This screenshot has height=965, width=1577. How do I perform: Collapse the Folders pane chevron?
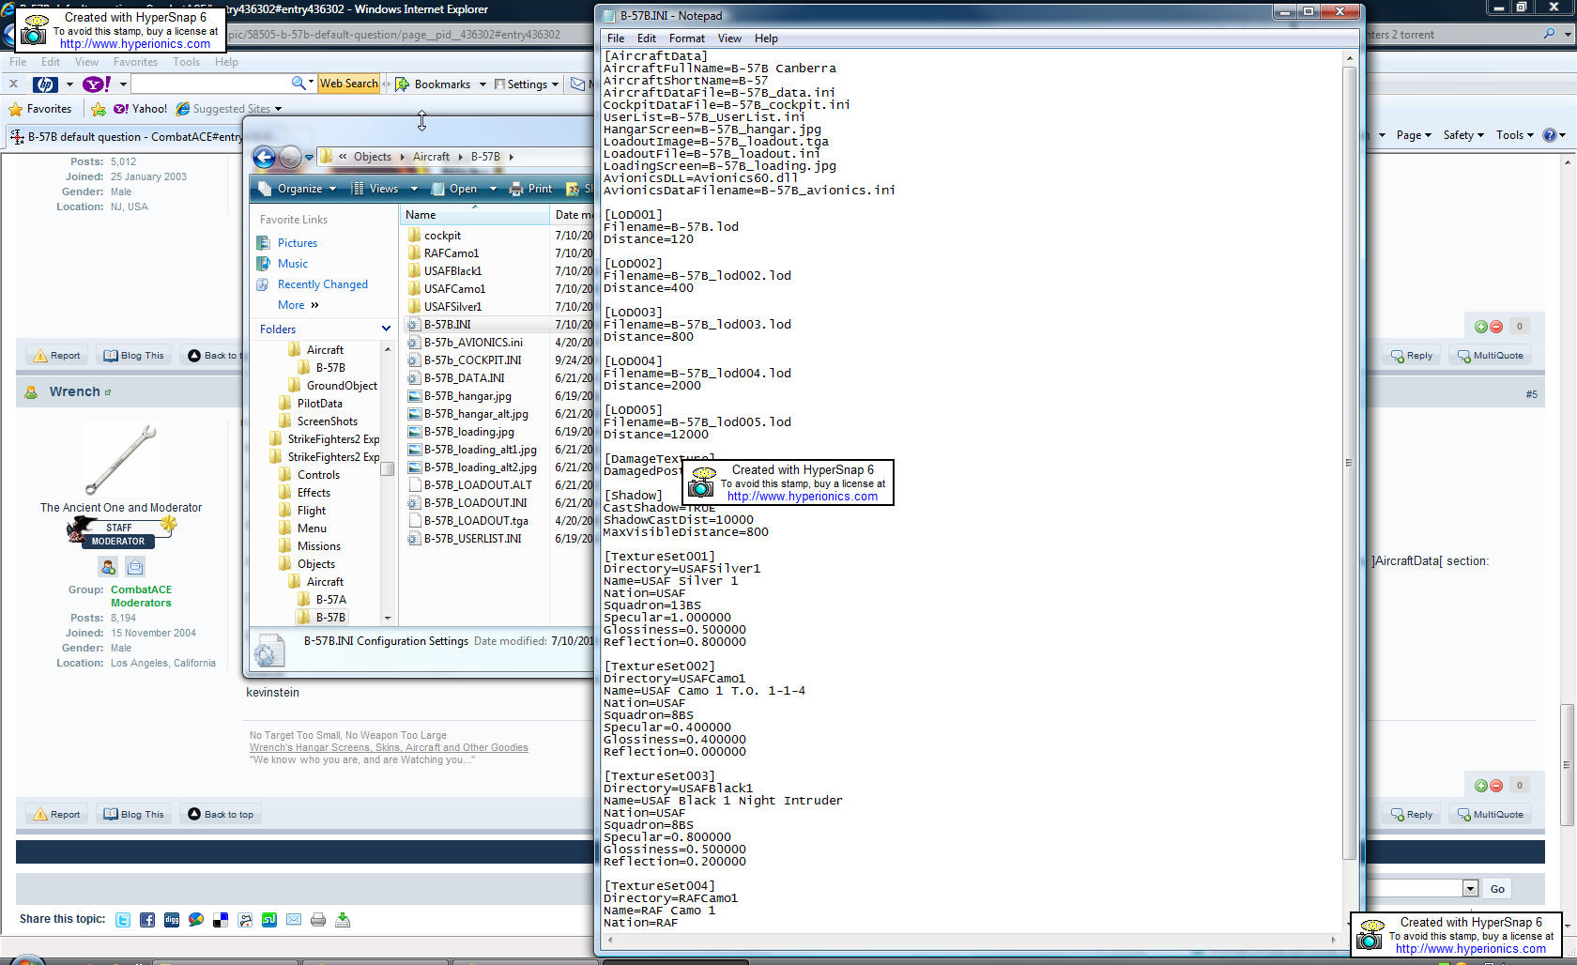[x=386, y=329]
